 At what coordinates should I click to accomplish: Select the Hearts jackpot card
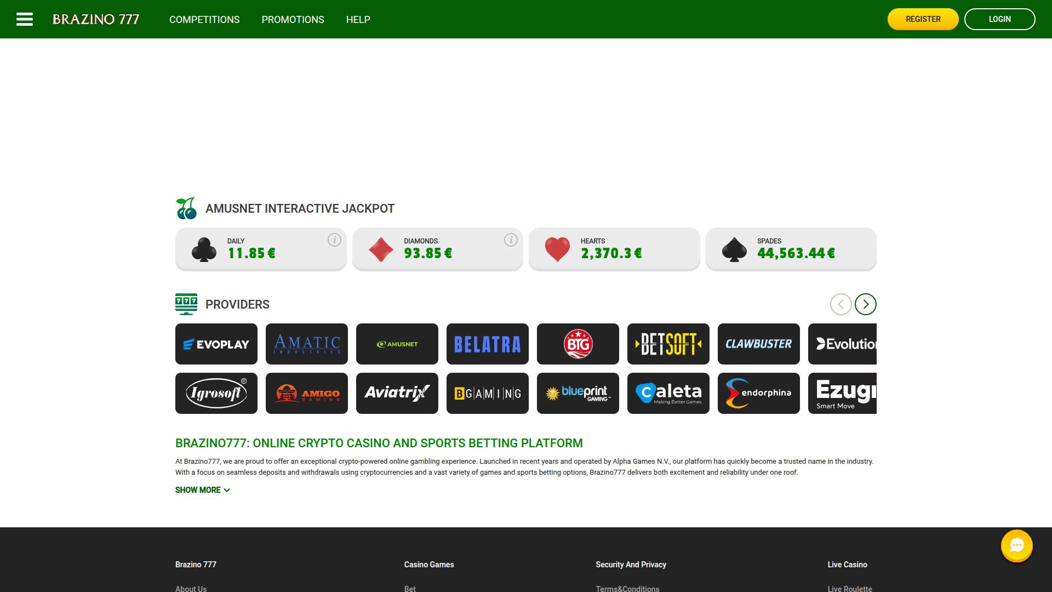click(x=614, y=249)
